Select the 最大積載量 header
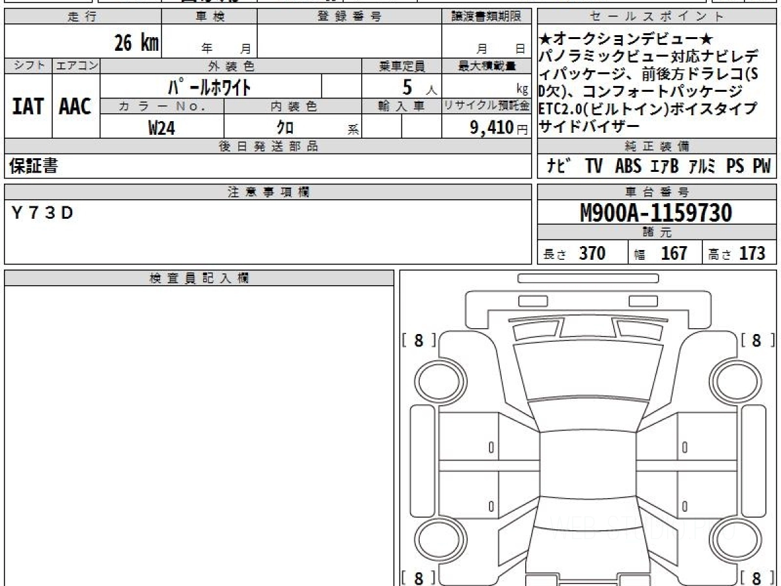 coord(486,66)
